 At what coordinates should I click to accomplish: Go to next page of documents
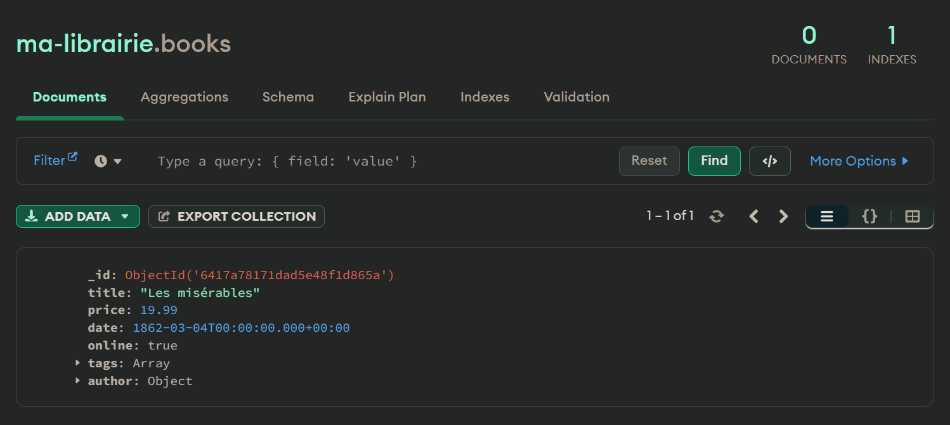click(783, 216)
